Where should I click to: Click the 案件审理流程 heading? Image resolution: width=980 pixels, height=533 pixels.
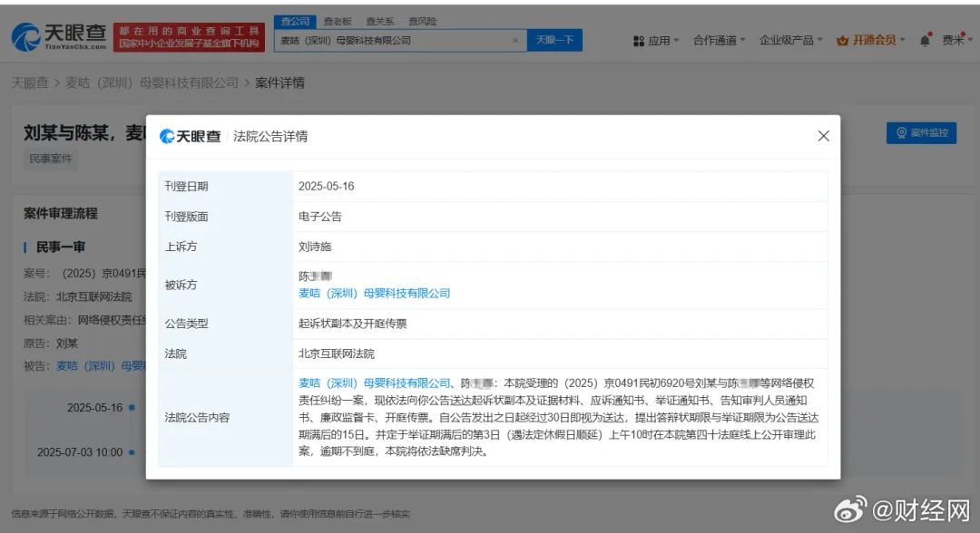coord(61,213)
